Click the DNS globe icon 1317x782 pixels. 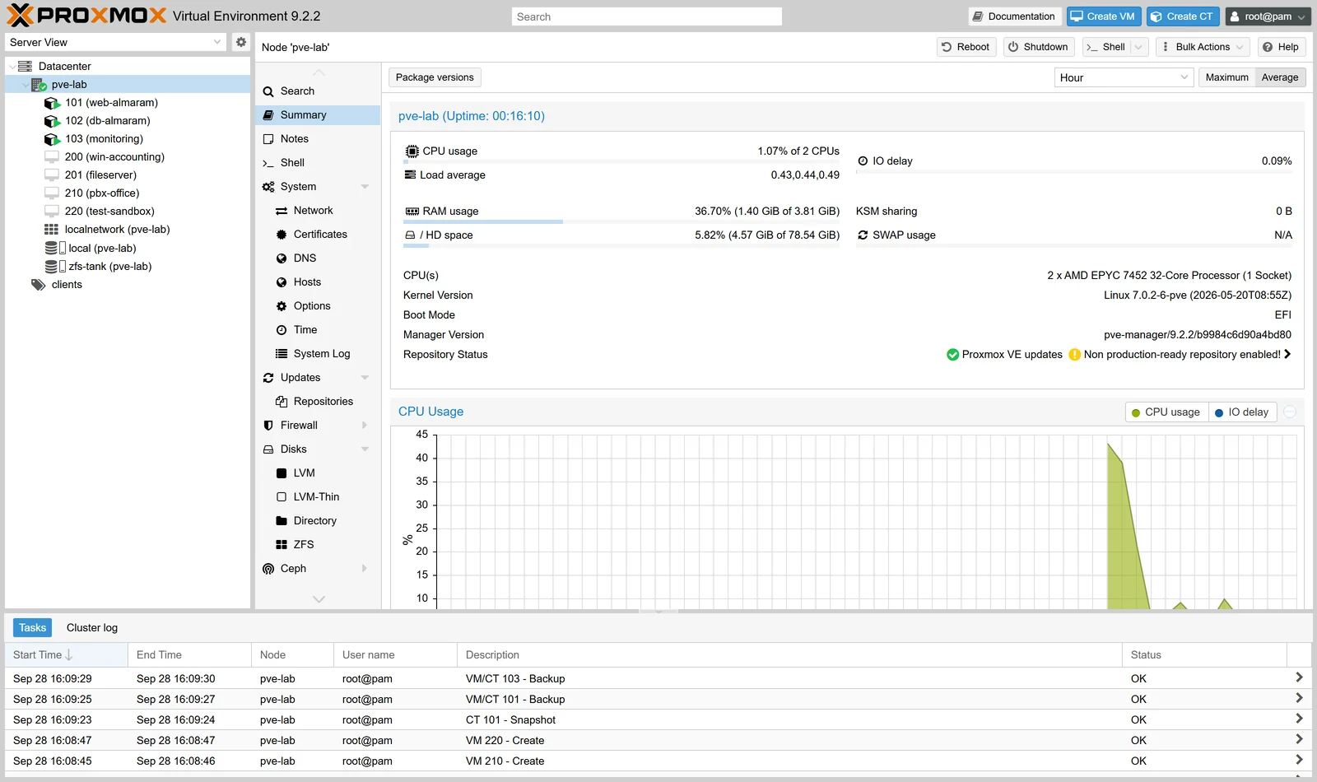coord(282,258)
